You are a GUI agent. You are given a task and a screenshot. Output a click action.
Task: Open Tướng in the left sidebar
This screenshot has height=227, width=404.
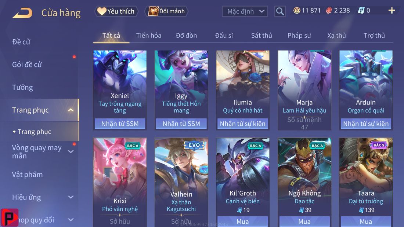tap(22, 88)
